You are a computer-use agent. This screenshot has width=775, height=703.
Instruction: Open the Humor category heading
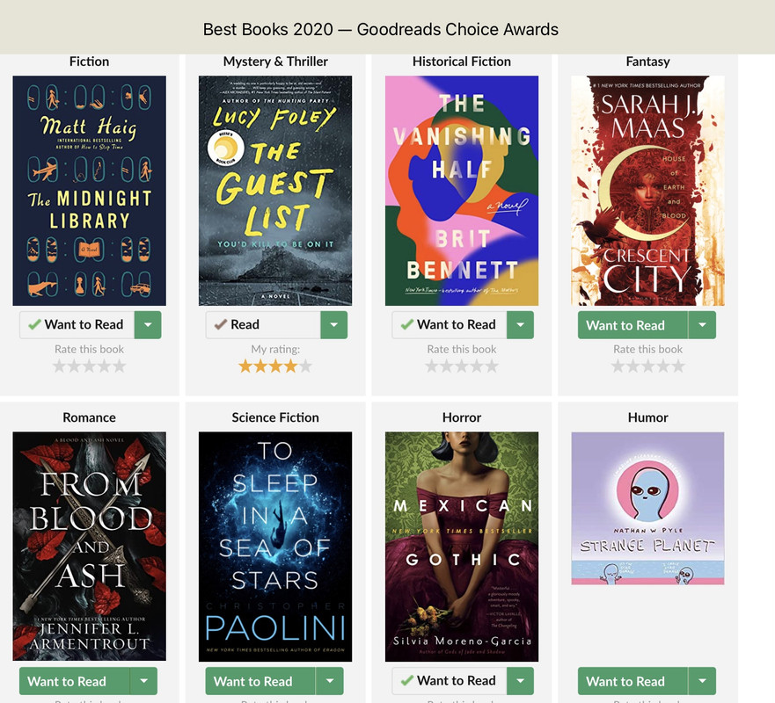[x=648, y=417]
